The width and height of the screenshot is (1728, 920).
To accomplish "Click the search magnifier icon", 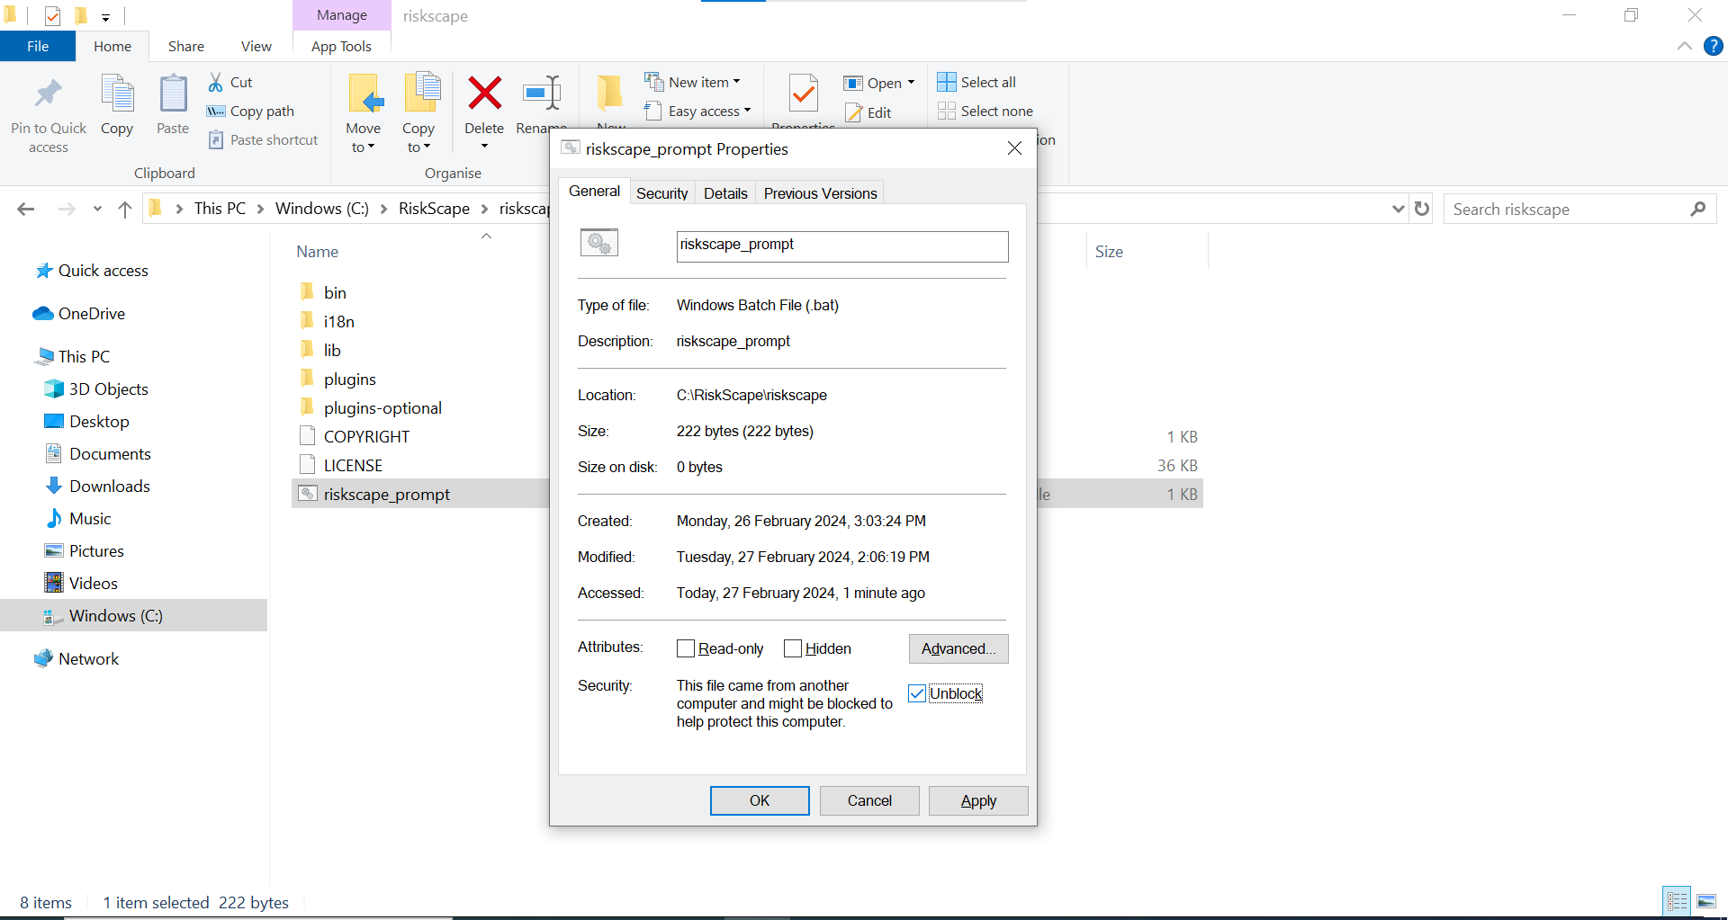I will [1697, 209].
